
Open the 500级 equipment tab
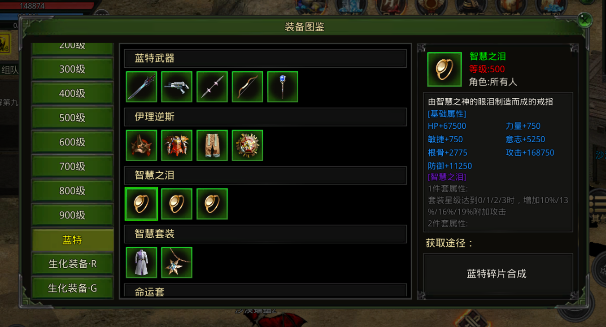pyautogui.click(x=72, y=118)
